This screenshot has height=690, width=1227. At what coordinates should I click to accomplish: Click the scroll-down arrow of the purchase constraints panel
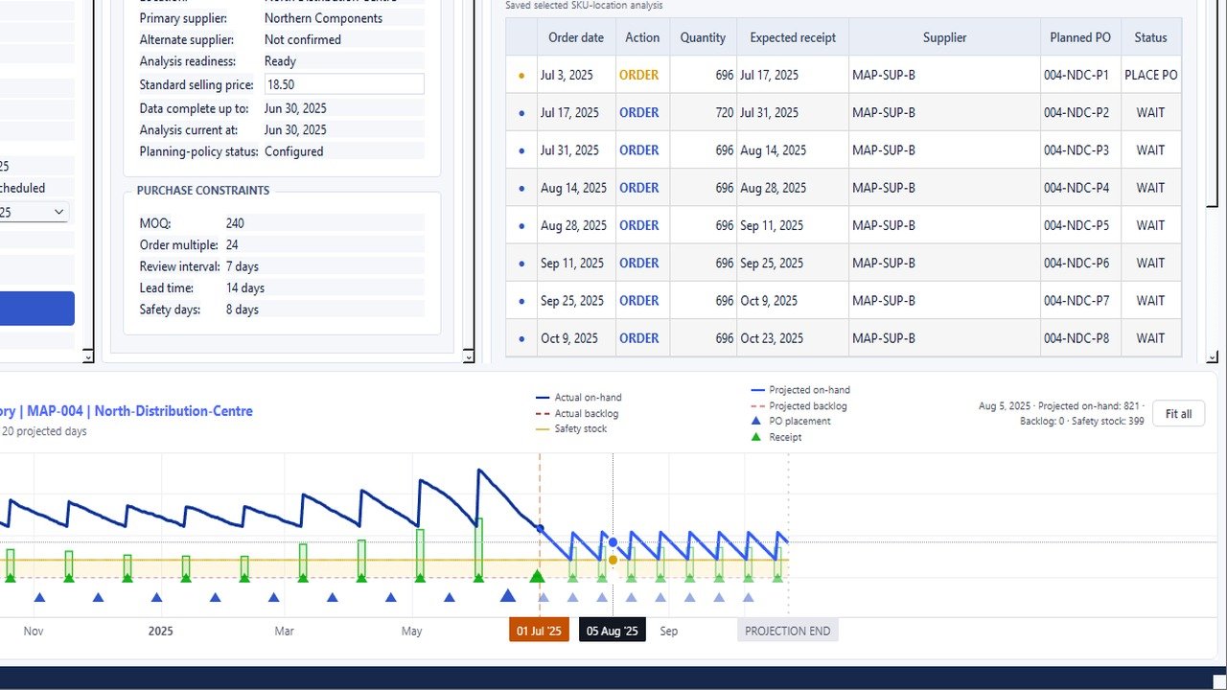[x=469, y=357]
